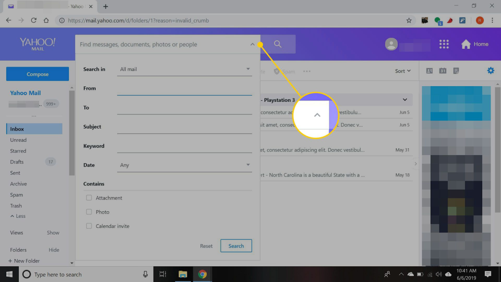The height and width of the screenshot is (282, 501).
Task: Reset the advanced search form
Action: tap(206, 245)
